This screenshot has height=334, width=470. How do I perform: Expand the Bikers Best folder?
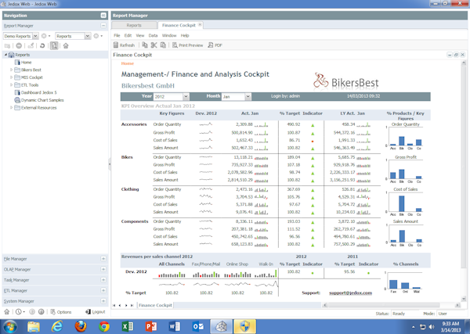12,70
